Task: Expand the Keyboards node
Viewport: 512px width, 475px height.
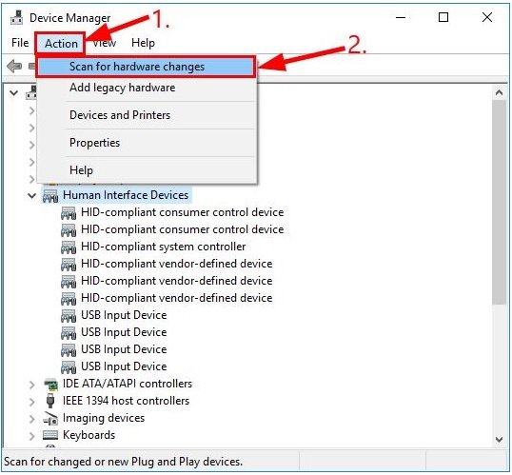Action: pyautogui.click(x=31, y=436)
